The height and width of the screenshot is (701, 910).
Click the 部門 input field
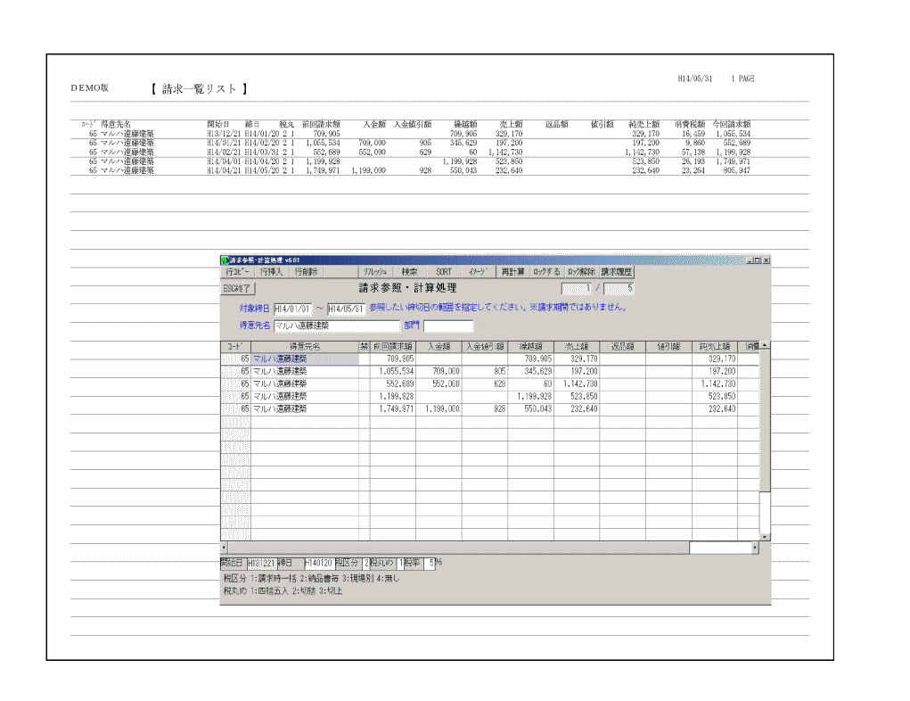448,326
